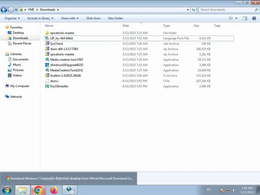Switch to Windows Explorer in taskbar

pos(23,190)
